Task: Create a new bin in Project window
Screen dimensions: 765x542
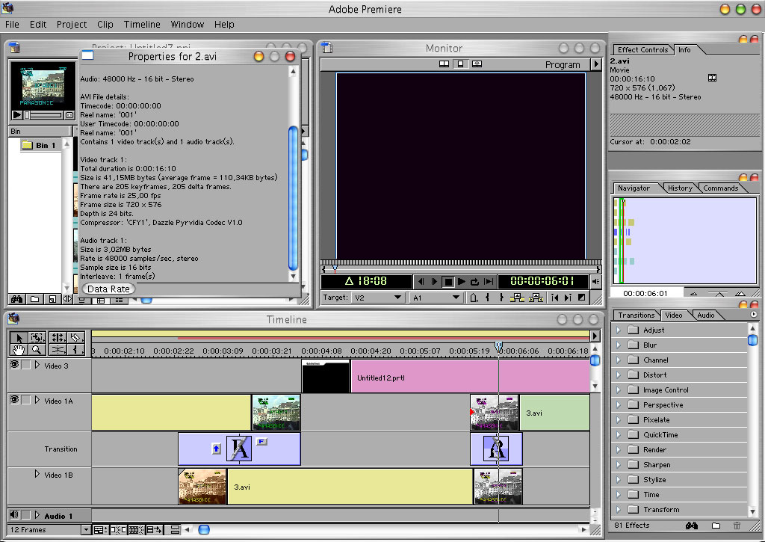Action: (34, 299)
